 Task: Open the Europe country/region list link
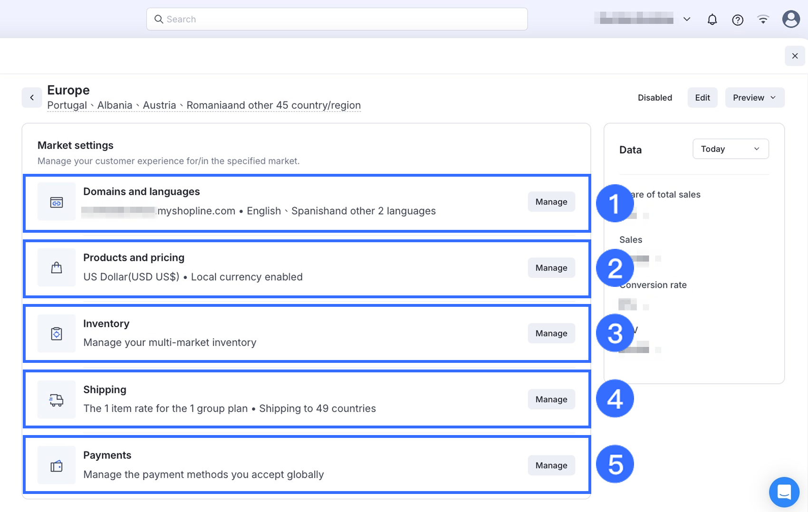pos(204,105)
